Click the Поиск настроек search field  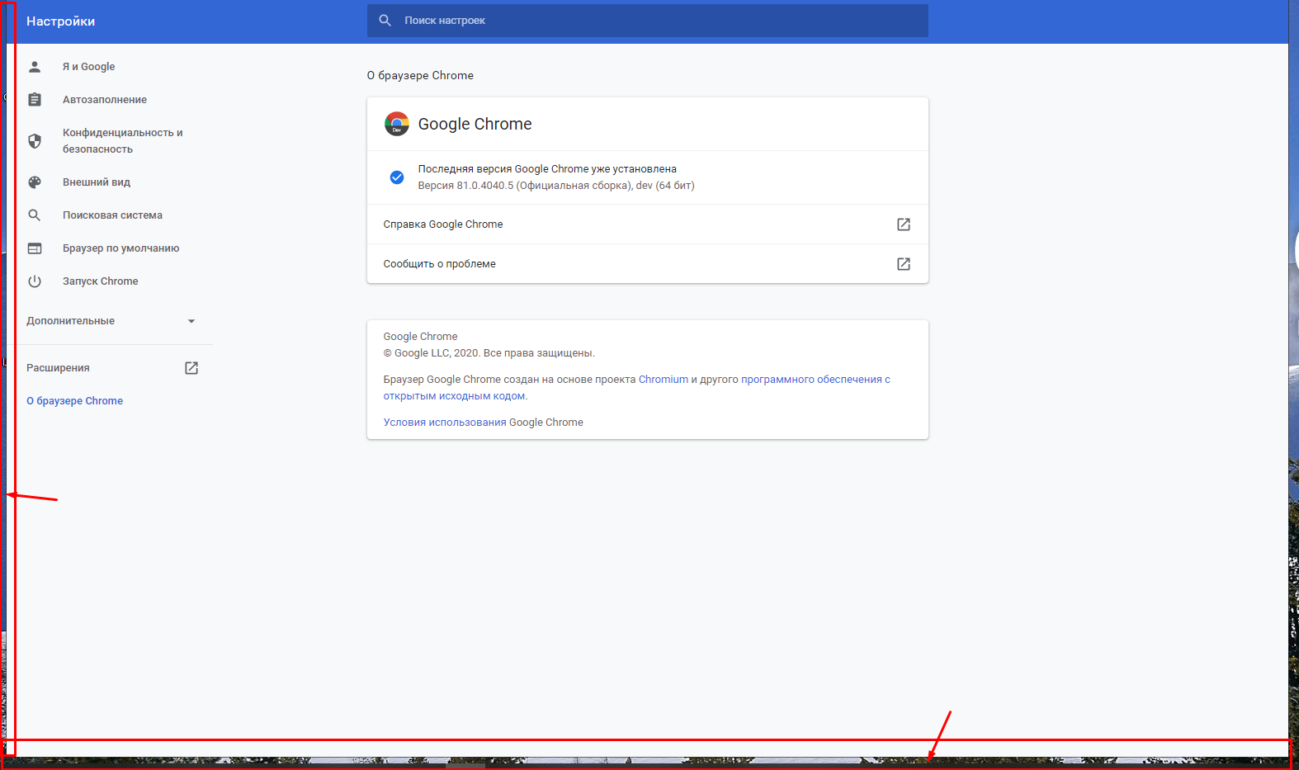pos(648,21)
